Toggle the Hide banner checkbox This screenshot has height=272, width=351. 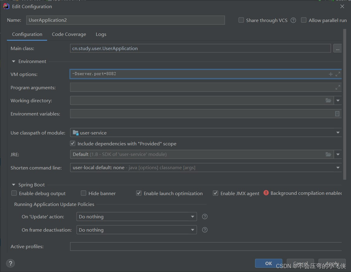coord(83,193)
